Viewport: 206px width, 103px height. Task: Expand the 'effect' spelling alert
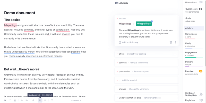click(x=147, y=54)
